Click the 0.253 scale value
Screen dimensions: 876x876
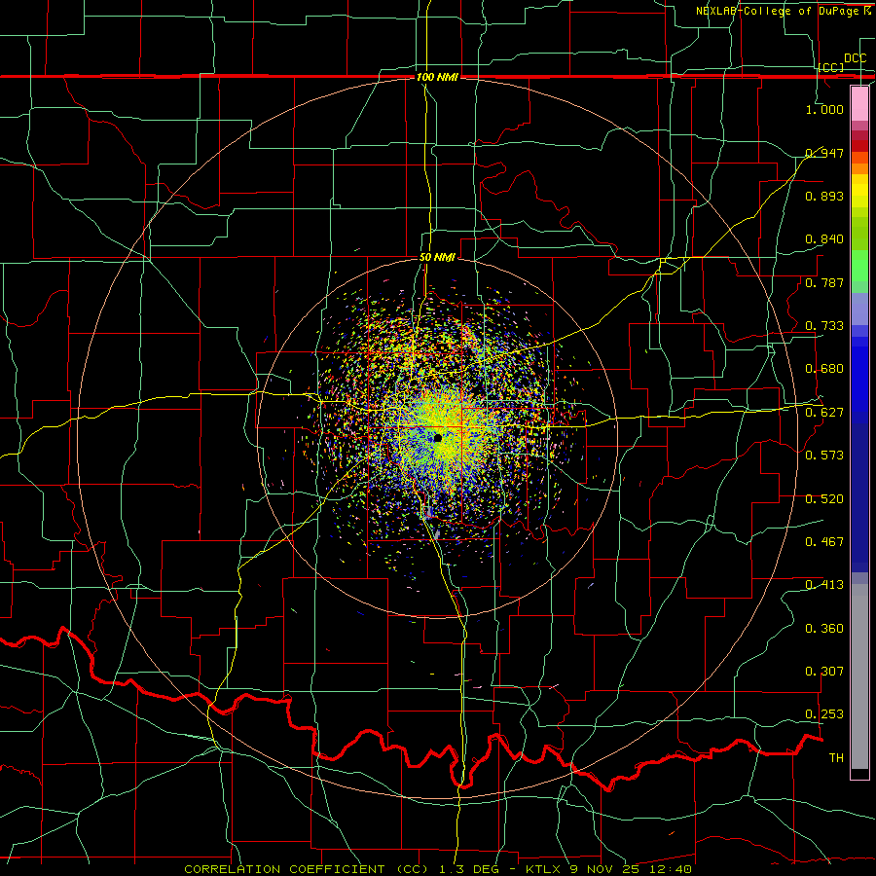pyautogui.click(x=824, y=714)
